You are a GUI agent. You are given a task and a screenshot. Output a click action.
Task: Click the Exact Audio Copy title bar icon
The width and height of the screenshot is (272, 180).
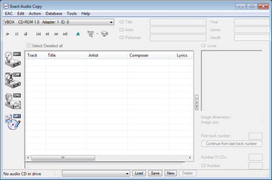click(x=6, y=6)
